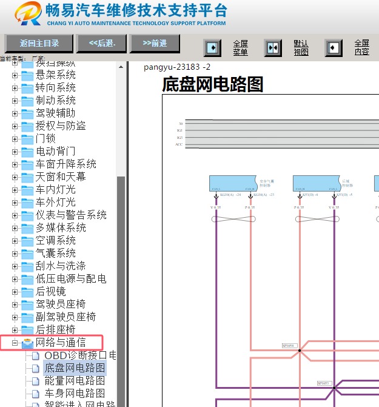
Task: Click the 驾驶辅助 folder icon
Action: click(27, 113)
